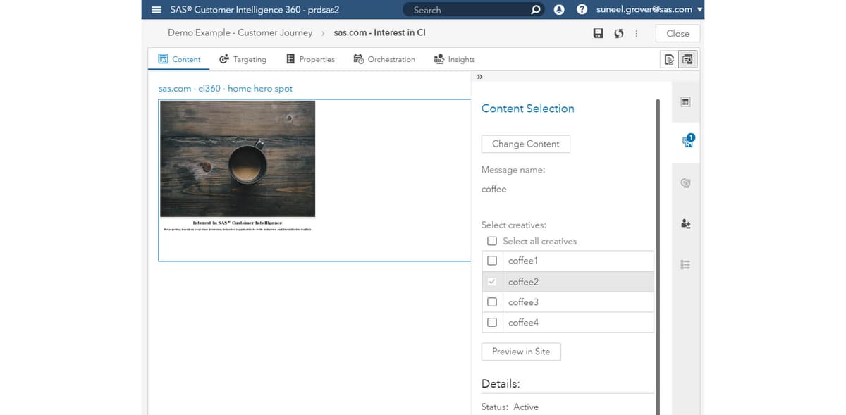Switch to the summary view icon
846x415 pixels.
coord(669,60)
